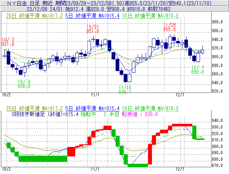229x174 pixels.
Task: Click the '10/2' date label under lower chart
Action: pos(7,169)
